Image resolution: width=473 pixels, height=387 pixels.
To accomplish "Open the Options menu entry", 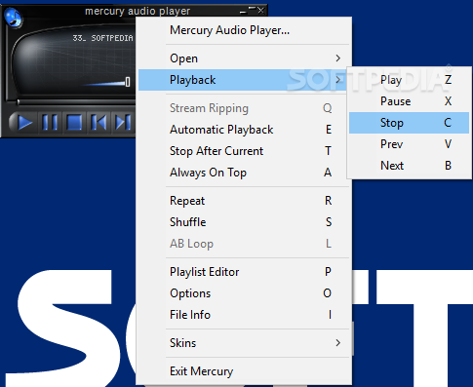I will [244, 293].
